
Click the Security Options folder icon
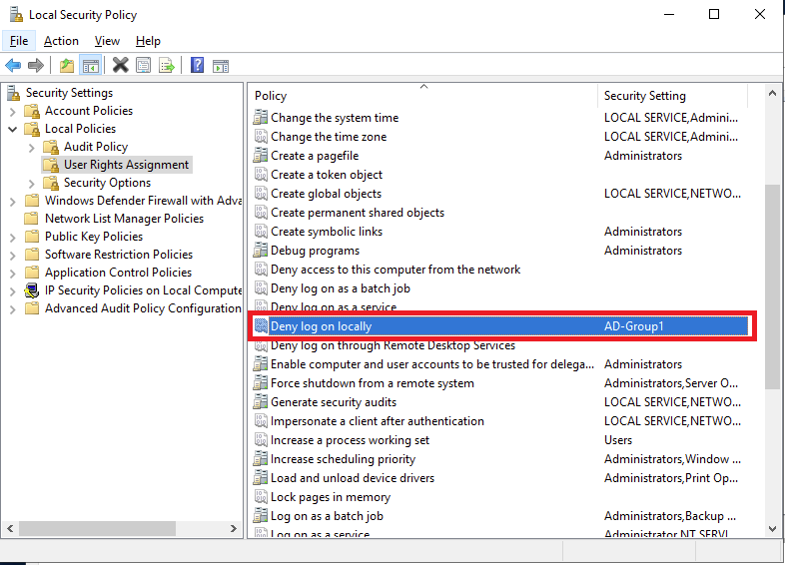tap(51, 183)
